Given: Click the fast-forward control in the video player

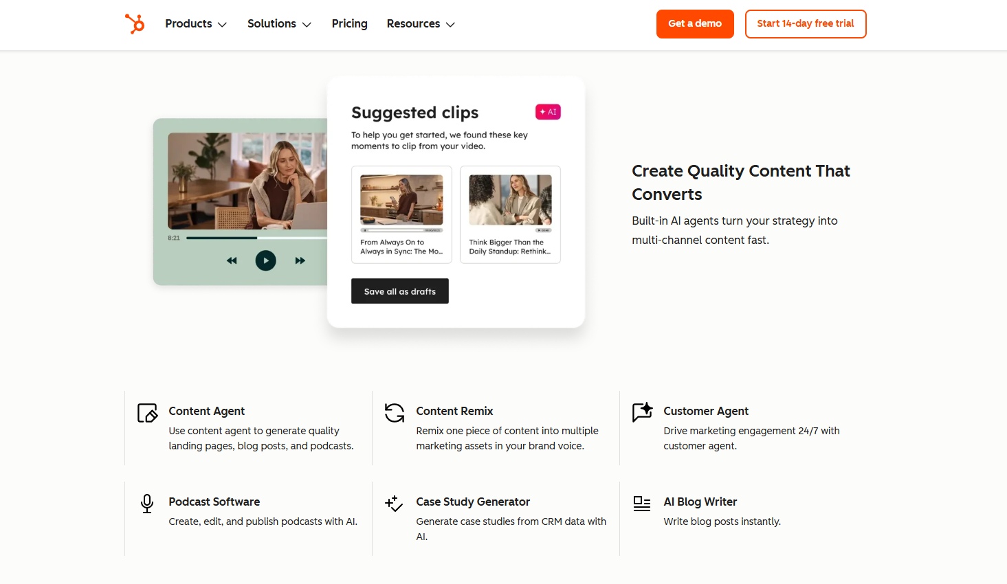Looking at the screenshot, I should pyautogui.click(x=300, y=260).
